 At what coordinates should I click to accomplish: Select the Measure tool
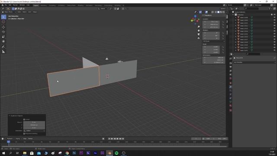click(3, 52)
